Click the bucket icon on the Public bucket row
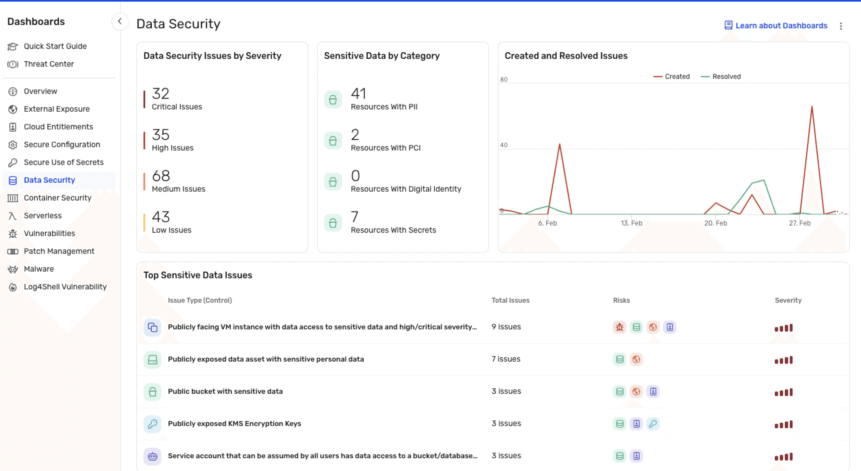Image resolution: width=861 pixels, height=471 pixels. [x=152, y=392]
